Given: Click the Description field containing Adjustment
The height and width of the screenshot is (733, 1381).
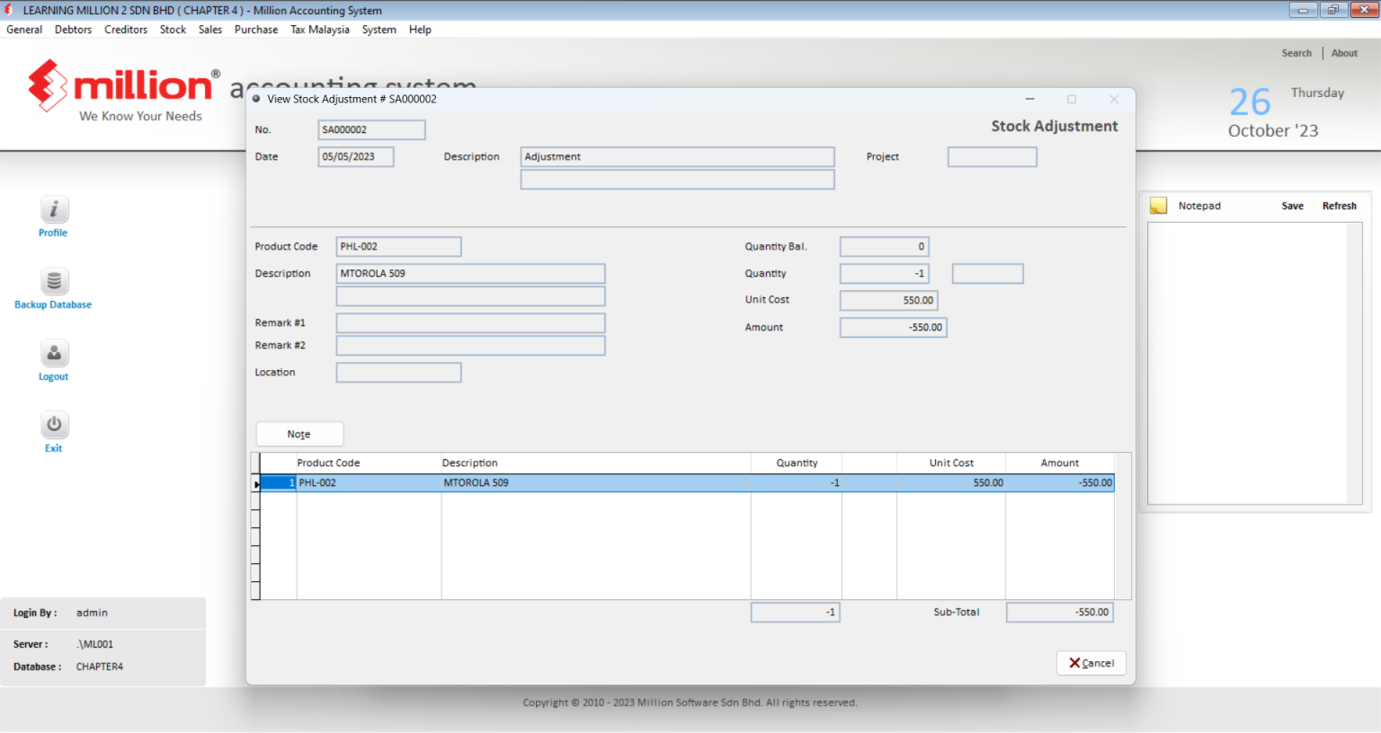Looking at the screenshot, I should point(678,157).
